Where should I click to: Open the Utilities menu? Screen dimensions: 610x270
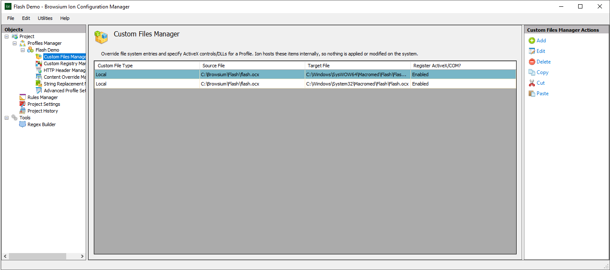pyautogui.click(x=45, y=18)
